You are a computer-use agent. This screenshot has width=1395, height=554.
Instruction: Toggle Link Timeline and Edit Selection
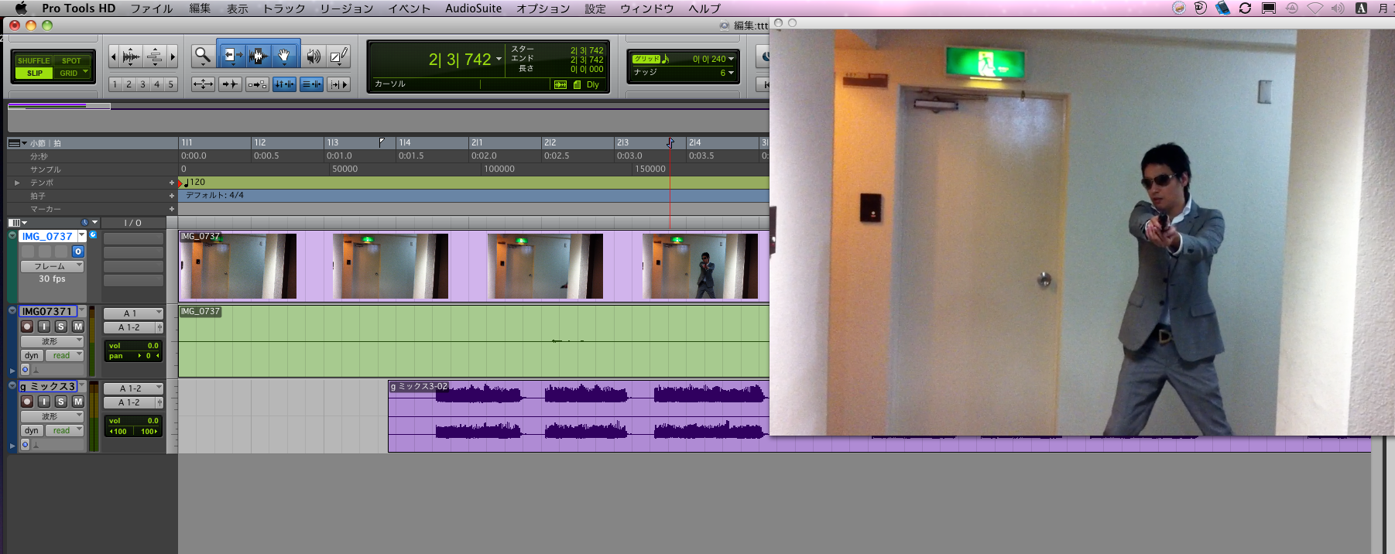pyautogui.click(x=284, y=84)
